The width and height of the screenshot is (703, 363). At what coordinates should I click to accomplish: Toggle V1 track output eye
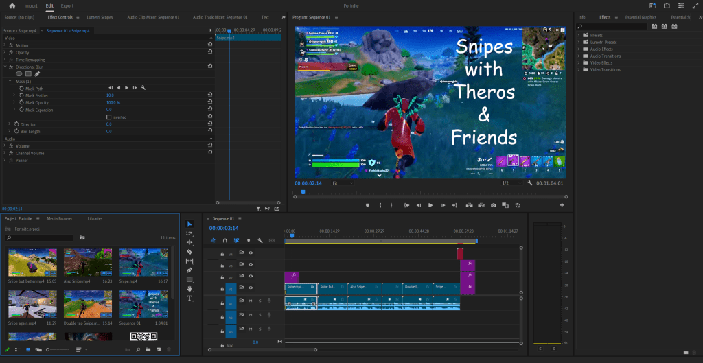(x=251, y=288)
